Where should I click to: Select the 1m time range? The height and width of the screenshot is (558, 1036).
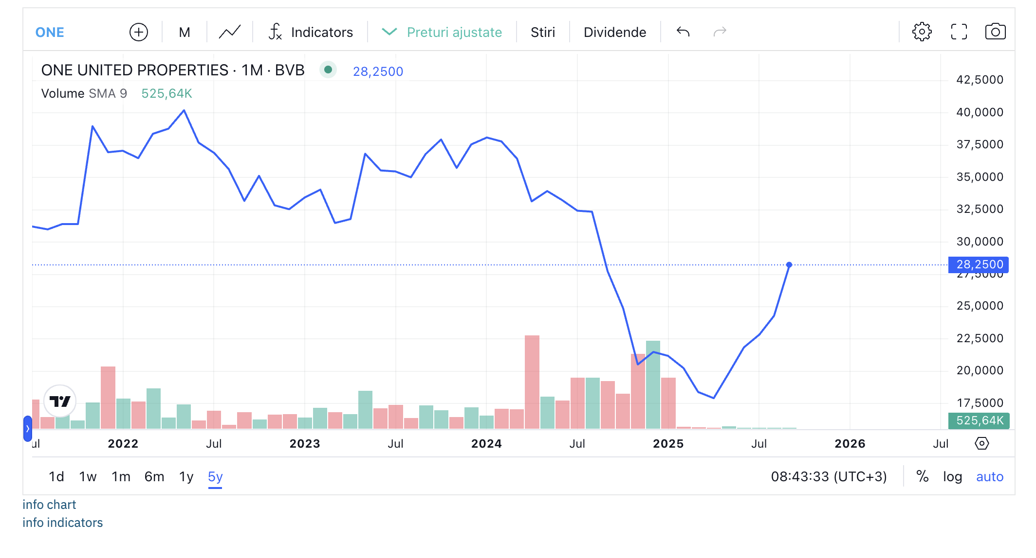click(x=121, y=476)
